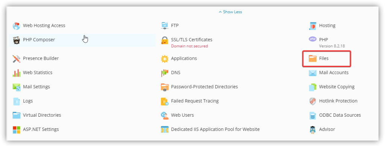Viewport: 385px width, 147px height.
Task: Open the Failed Request Tracing icon
Action: [x=165, y=101]
